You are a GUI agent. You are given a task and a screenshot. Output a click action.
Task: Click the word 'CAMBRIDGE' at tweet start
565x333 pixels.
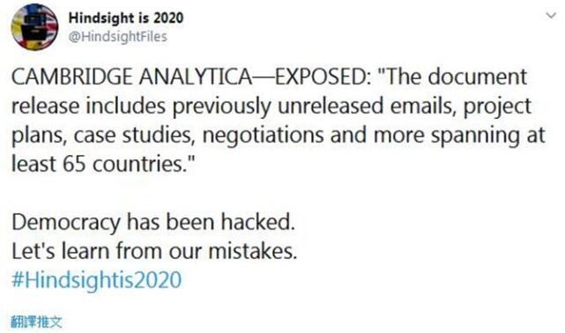click(72, 77)
